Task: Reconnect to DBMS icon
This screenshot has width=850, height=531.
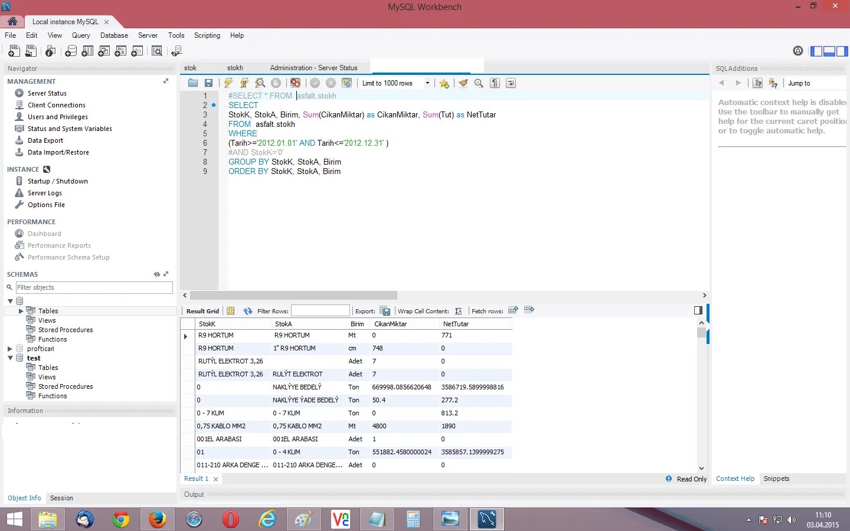Action: [x=176, y=51]
